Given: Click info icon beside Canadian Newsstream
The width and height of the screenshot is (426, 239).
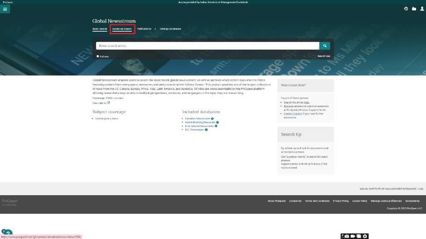Looking at the screenshot, I should click(x=212, y=118).
